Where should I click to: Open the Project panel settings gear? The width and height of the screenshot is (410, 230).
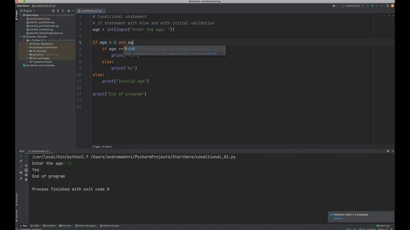[x=69, y=11]
